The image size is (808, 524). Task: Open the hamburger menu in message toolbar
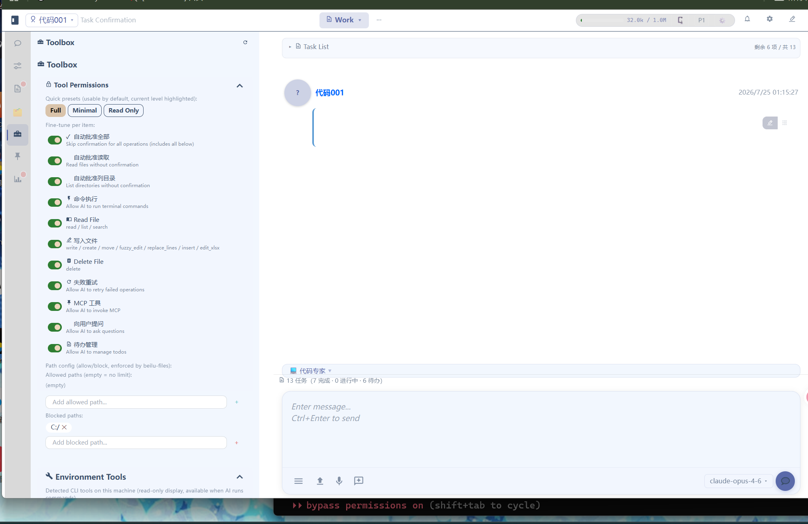pyautogui.click(x=298, y=481)
